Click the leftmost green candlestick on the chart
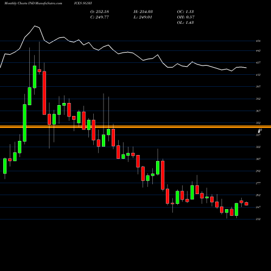Screen dimensions: 271x271 (x=5, y=166)
